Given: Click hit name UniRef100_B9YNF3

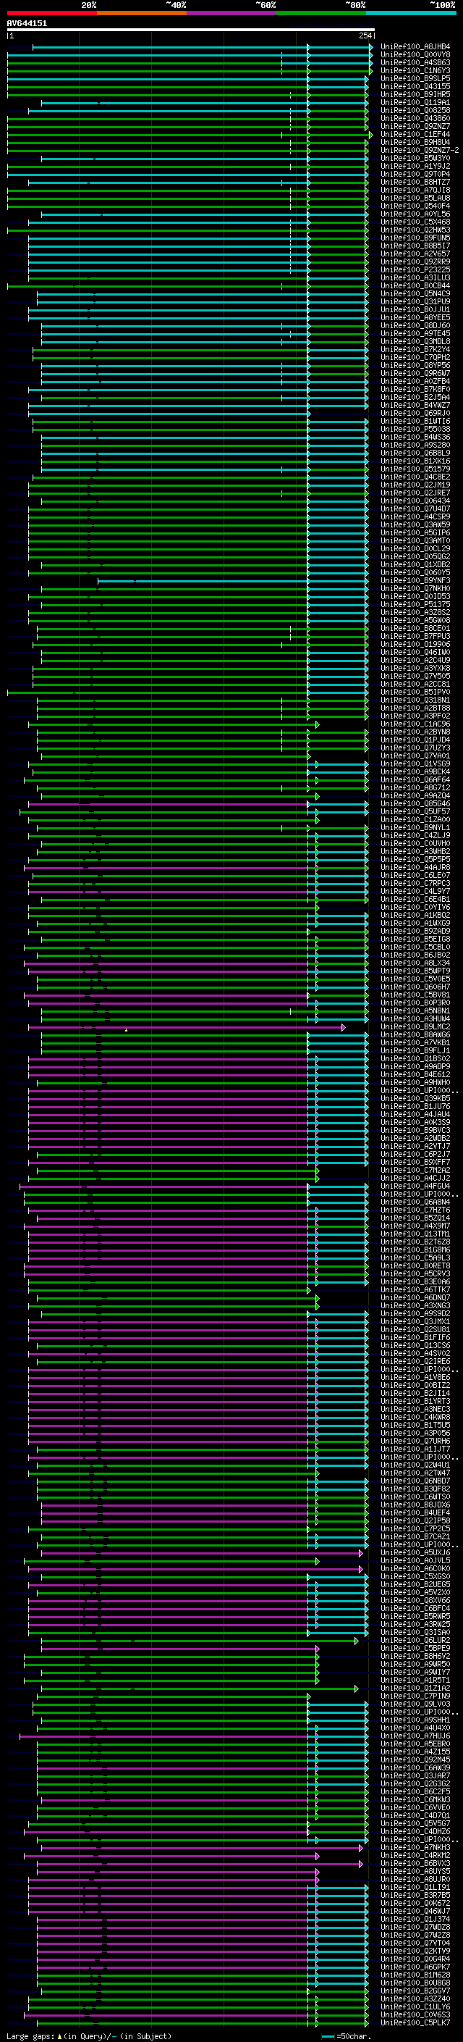Looking at the screenshot, I should [415, 580].
